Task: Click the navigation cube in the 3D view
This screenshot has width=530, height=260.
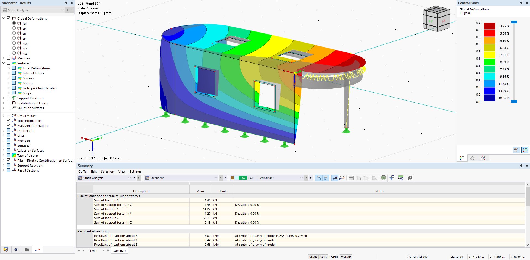Action: tap(437, 19)
